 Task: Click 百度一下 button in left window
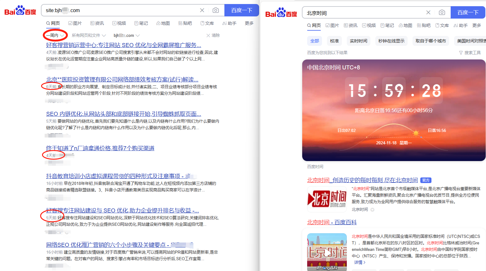pyautogui.click(x=242, y=10)
